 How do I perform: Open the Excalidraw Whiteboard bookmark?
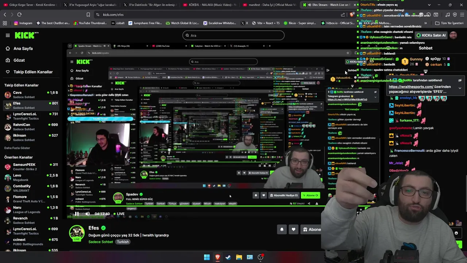(220, 23)
